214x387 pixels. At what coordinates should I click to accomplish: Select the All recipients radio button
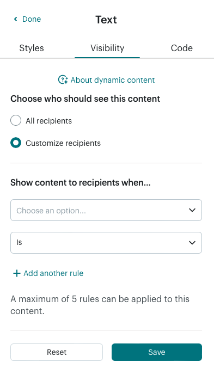click(x=16, y=121)
